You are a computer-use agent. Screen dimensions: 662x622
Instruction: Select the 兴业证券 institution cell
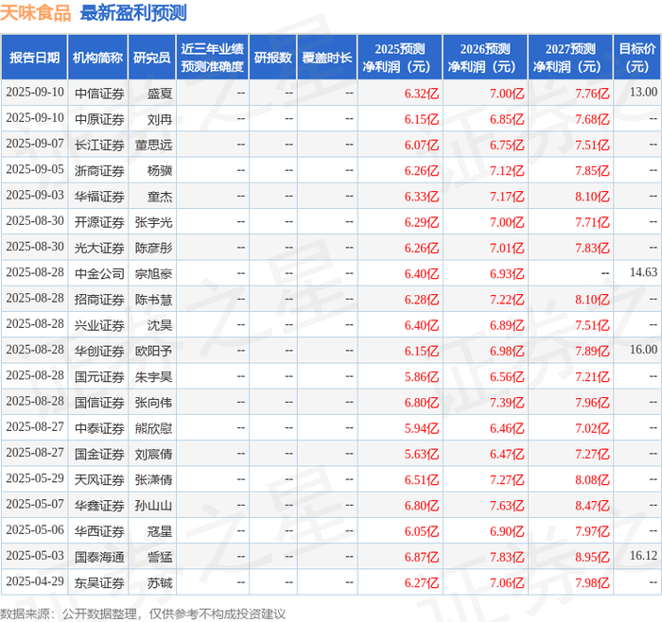[x=99, y=325]
